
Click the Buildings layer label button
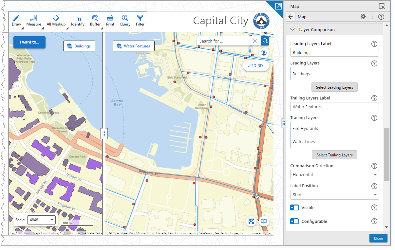pos(79,46)
